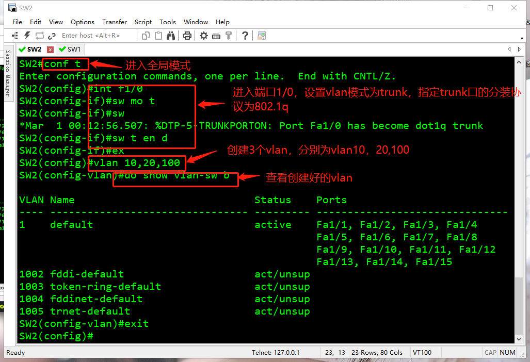Click the terminal scrollbar down arrow
The image size is (530, 362).
(x=519, y=339)
